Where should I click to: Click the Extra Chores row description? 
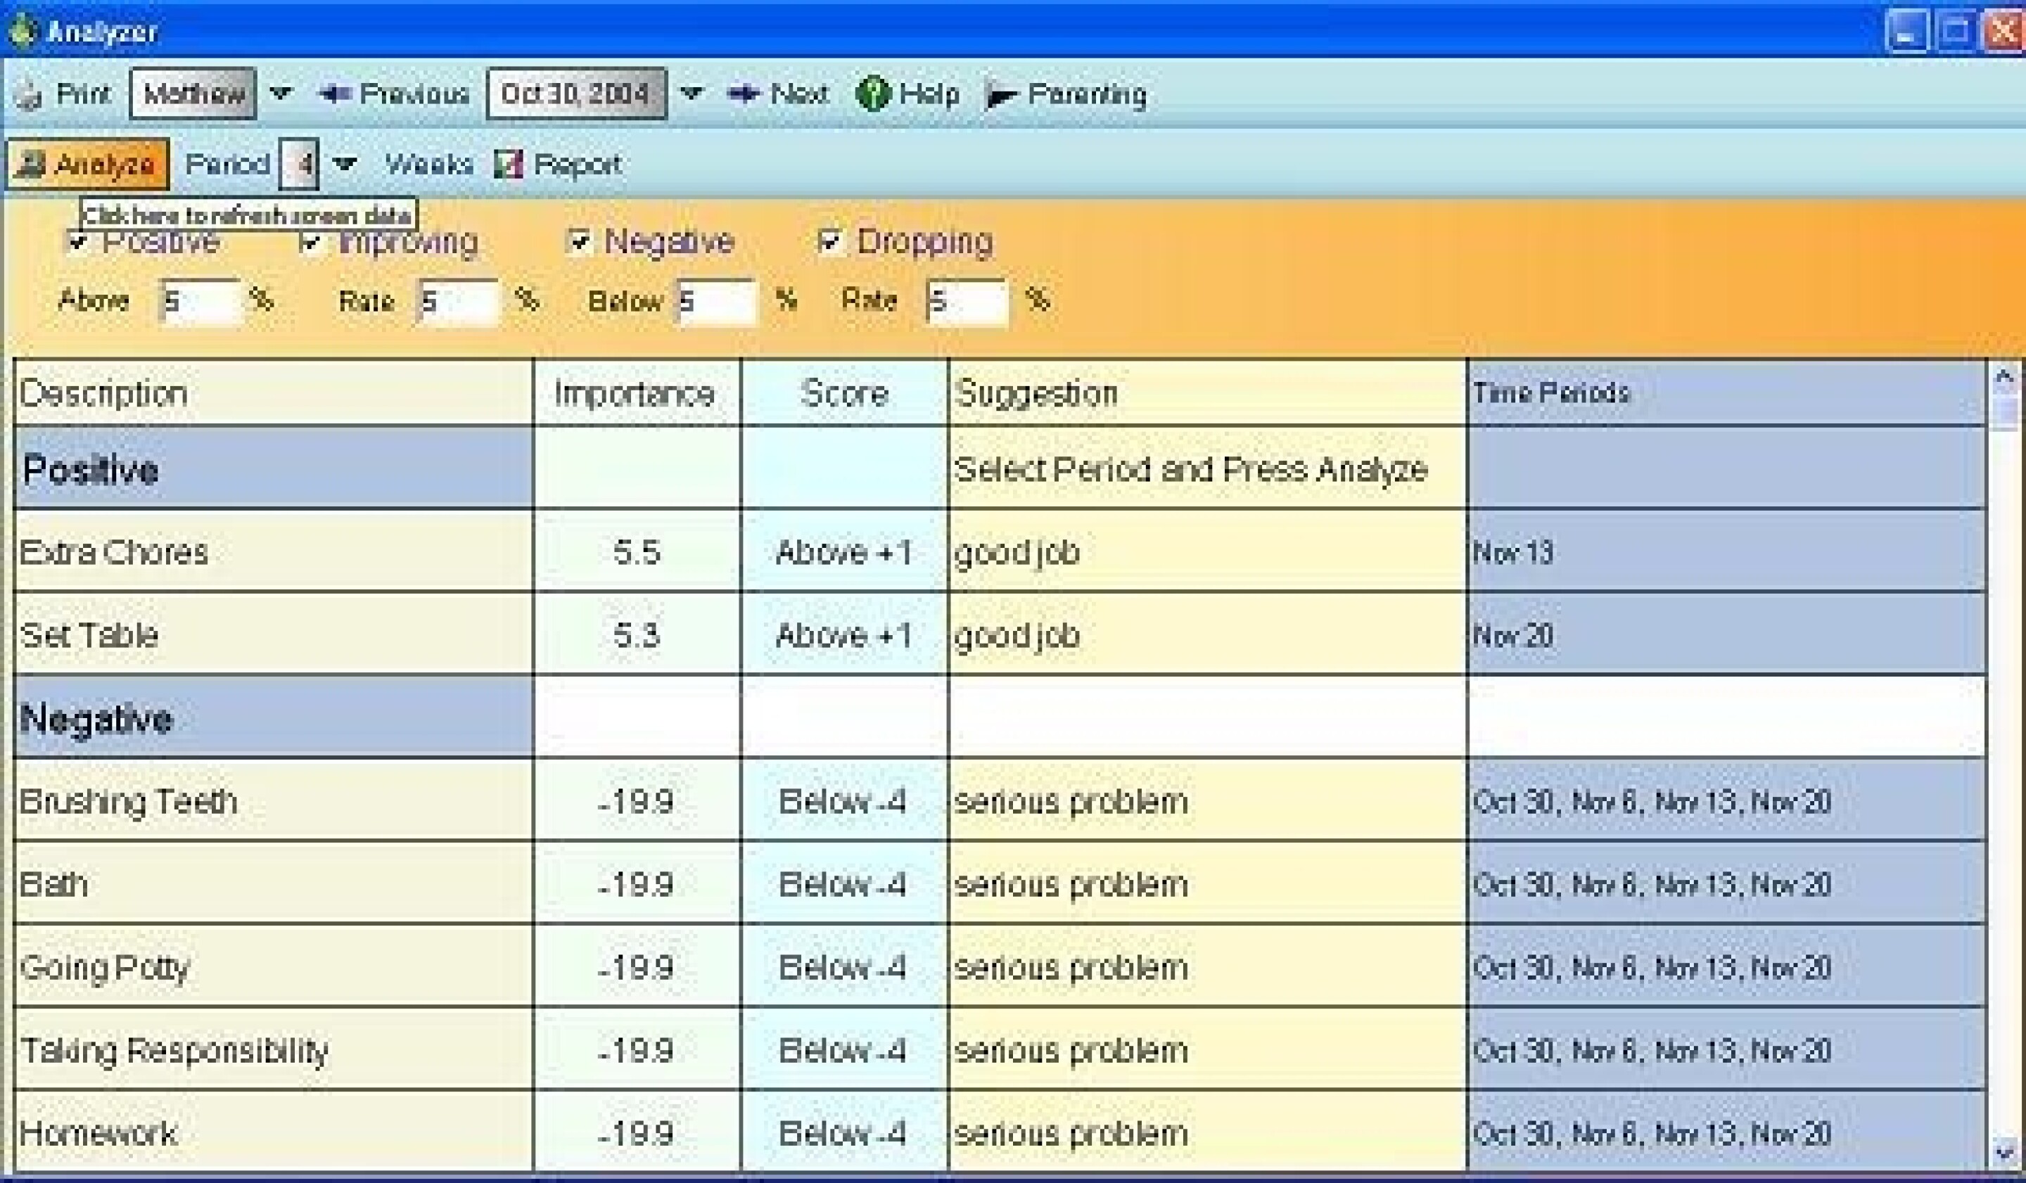click(113, 552)
